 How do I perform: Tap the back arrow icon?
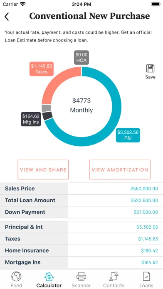point(7,17)
